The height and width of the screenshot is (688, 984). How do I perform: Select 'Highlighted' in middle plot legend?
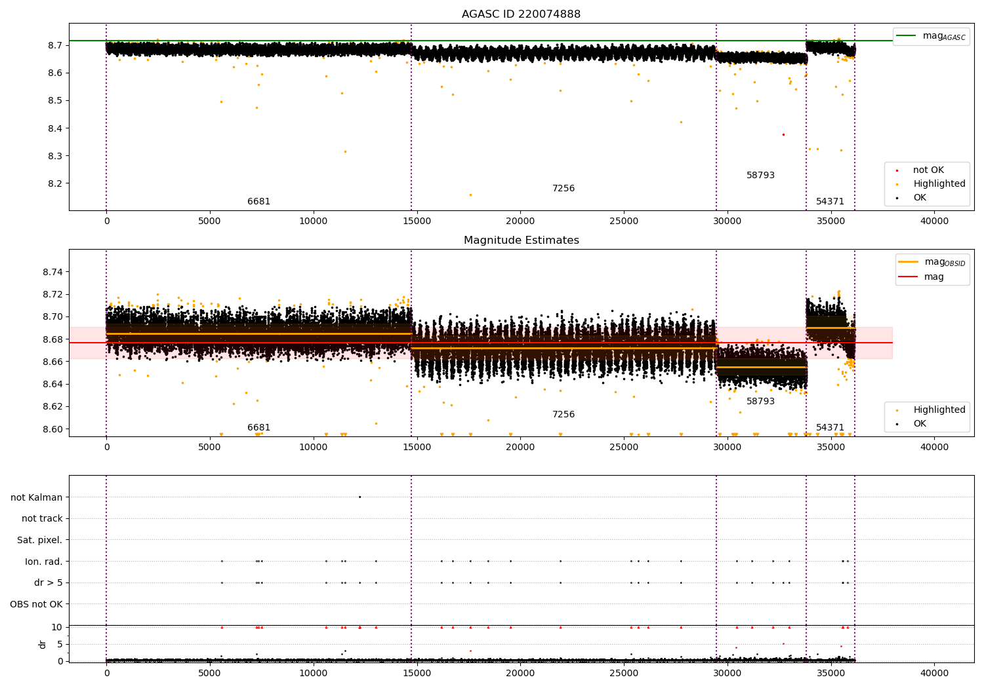click(x=939, y=410)
